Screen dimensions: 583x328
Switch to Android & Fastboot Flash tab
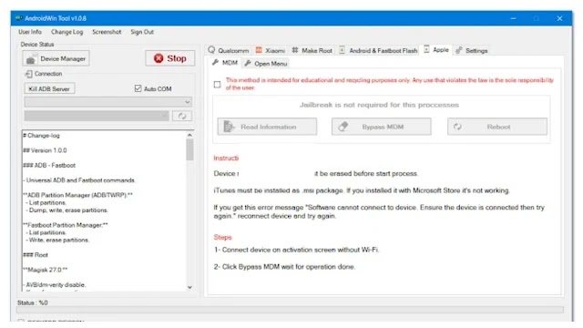click(x=379, y=50)
